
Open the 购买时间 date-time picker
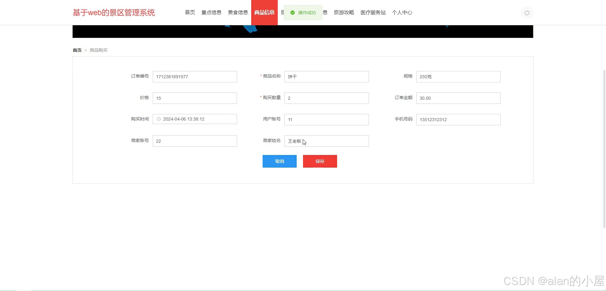click(x=195, y=119)
